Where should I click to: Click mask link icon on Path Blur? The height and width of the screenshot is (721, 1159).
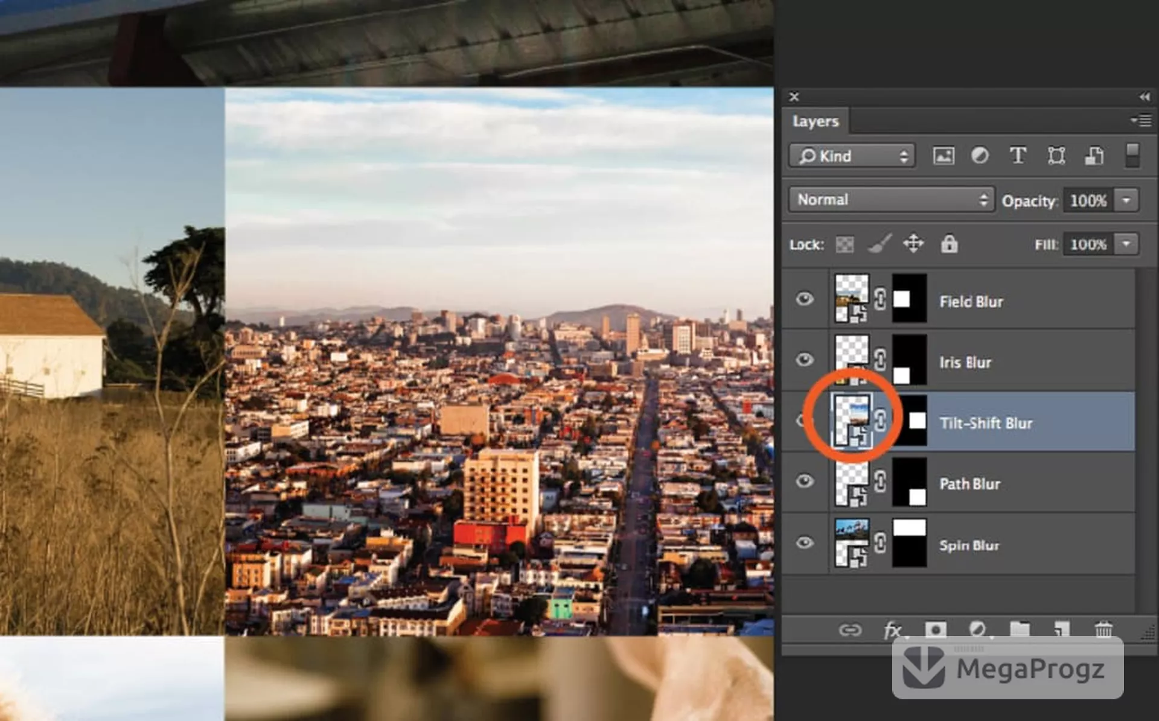click(880, 481)
